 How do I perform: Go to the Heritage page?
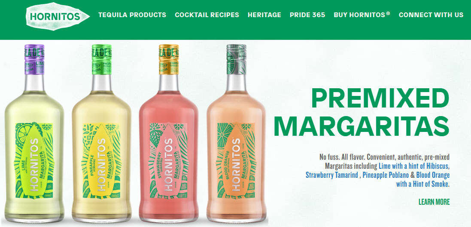[264, 15]
